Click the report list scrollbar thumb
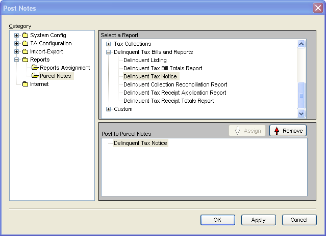The width and height of the screenshot is (326, 236). pos(302,96)
